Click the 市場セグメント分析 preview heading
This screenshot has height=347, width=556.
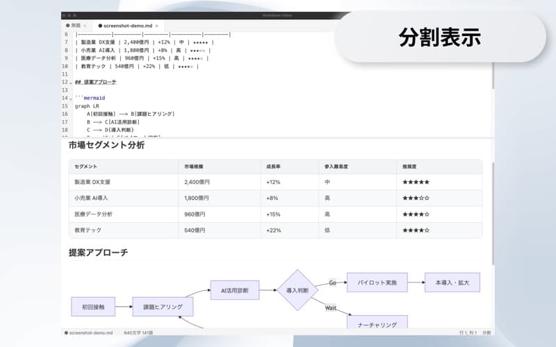coord(107,145)
